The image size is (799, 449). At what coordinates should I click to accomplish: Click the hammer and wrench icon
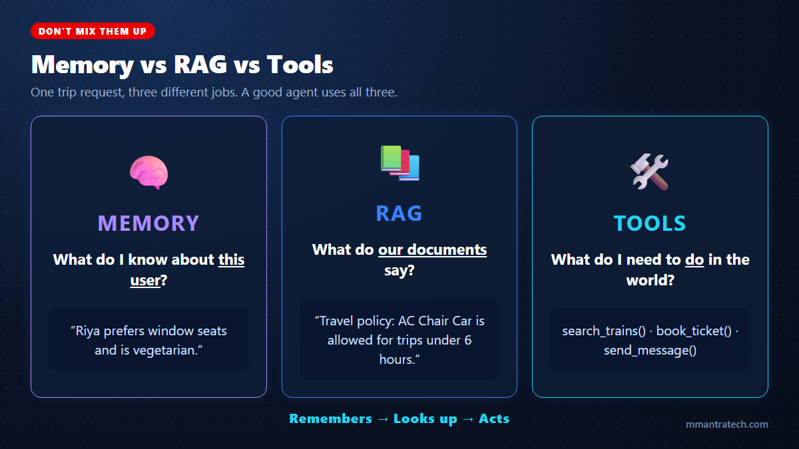click(650, 172)
